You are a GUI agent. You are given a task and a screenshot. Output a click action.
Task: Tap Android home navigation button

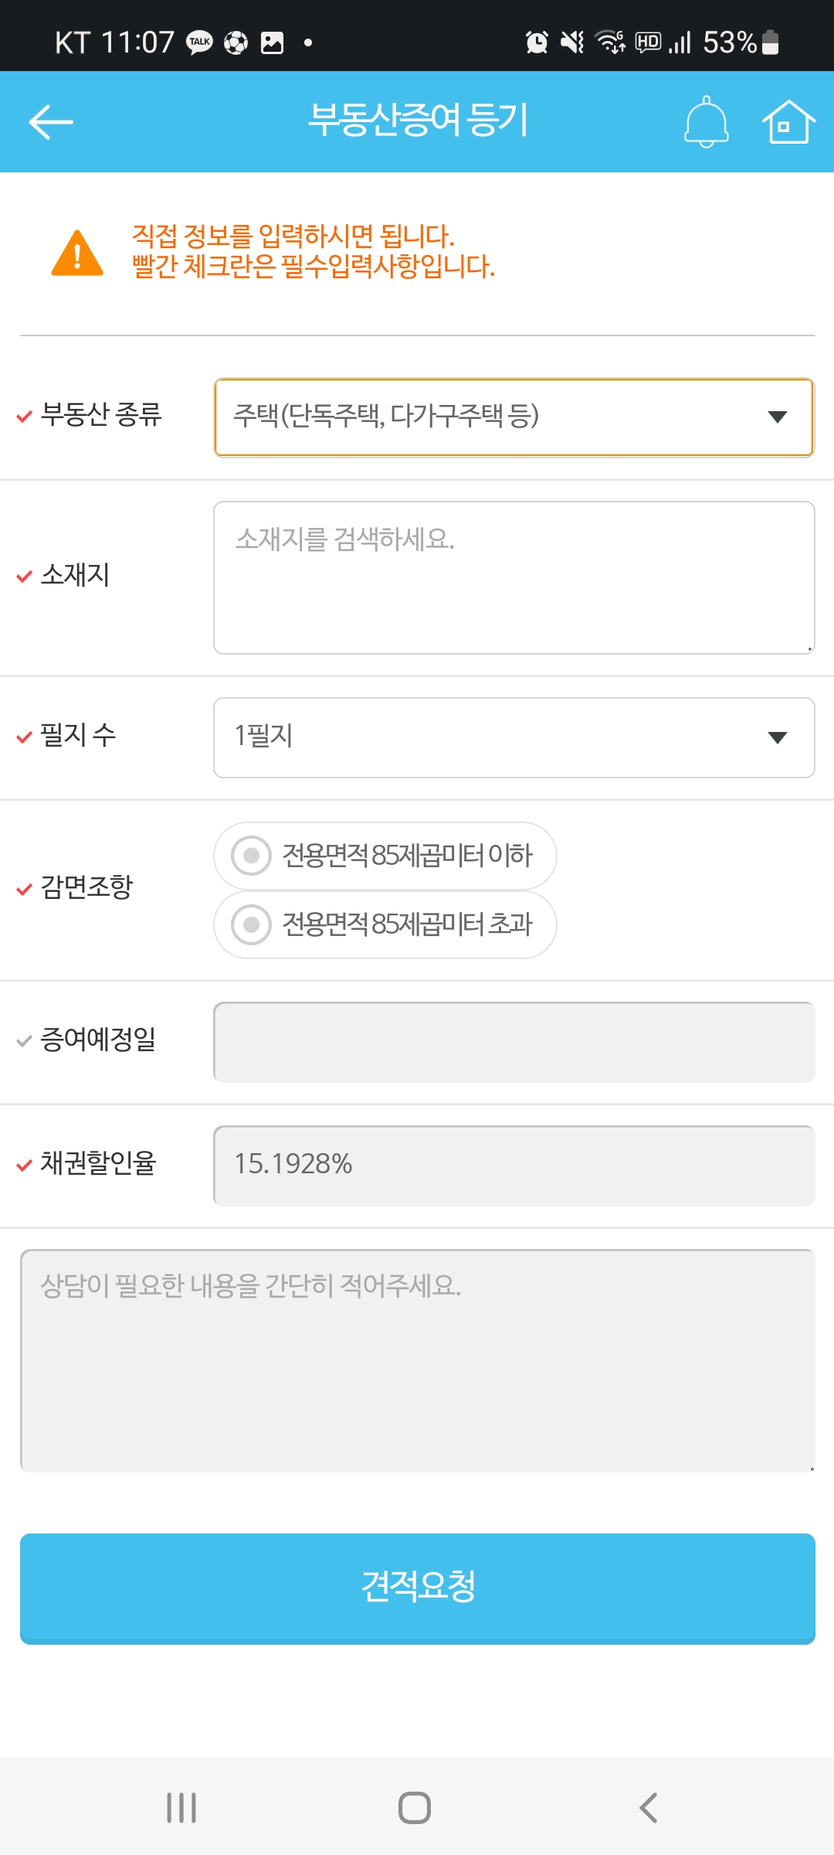(415, 1808)
